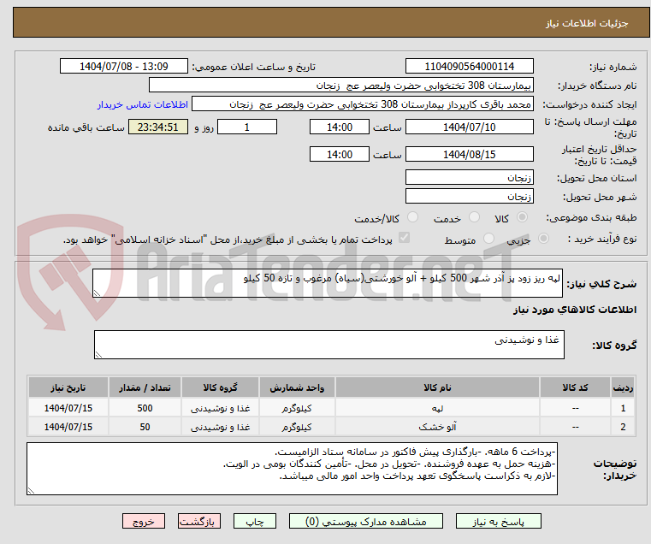This screenshot has height=544, width=651.
Task: Click row number 2 cell
Action: coord(623,427)
